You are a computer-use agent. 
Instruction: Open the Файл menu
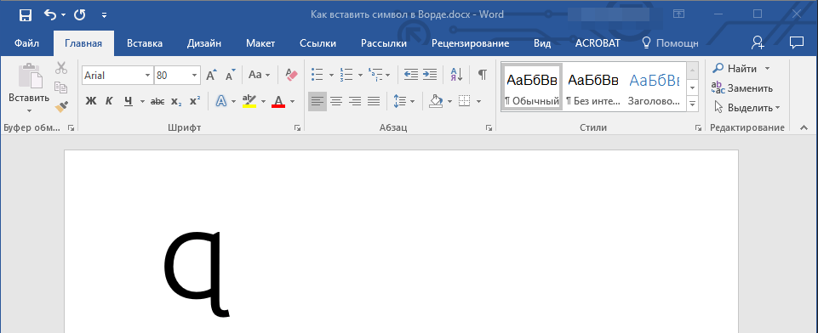pyautogui.click(x=26, y=43)
